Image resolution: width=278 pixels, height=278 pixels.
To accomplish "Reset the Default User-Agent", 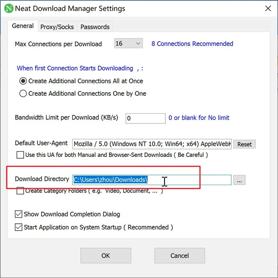I will (244, 144).
